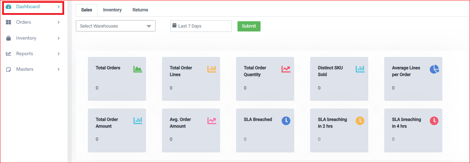This screenshot has width=470, height=163.
Task: Select the Sales tab
Action: coord(86,10)
